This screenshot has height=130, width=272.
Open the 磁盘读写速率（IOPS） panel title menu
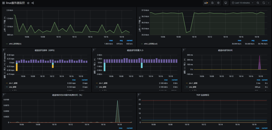45,50
